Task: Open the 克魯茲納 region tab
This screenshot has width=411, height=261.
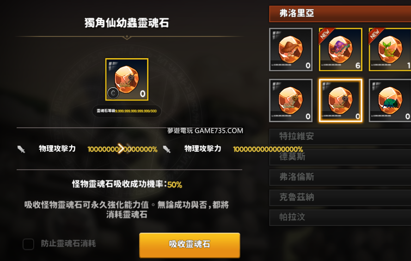Action: click(340, 197)
